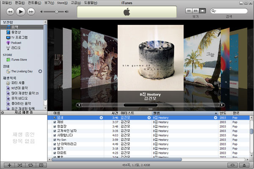Image resolution: width=254 pixels, height=169 pixels.
Task: Select the palm tree album cover
Action: (x=202, y=59)
